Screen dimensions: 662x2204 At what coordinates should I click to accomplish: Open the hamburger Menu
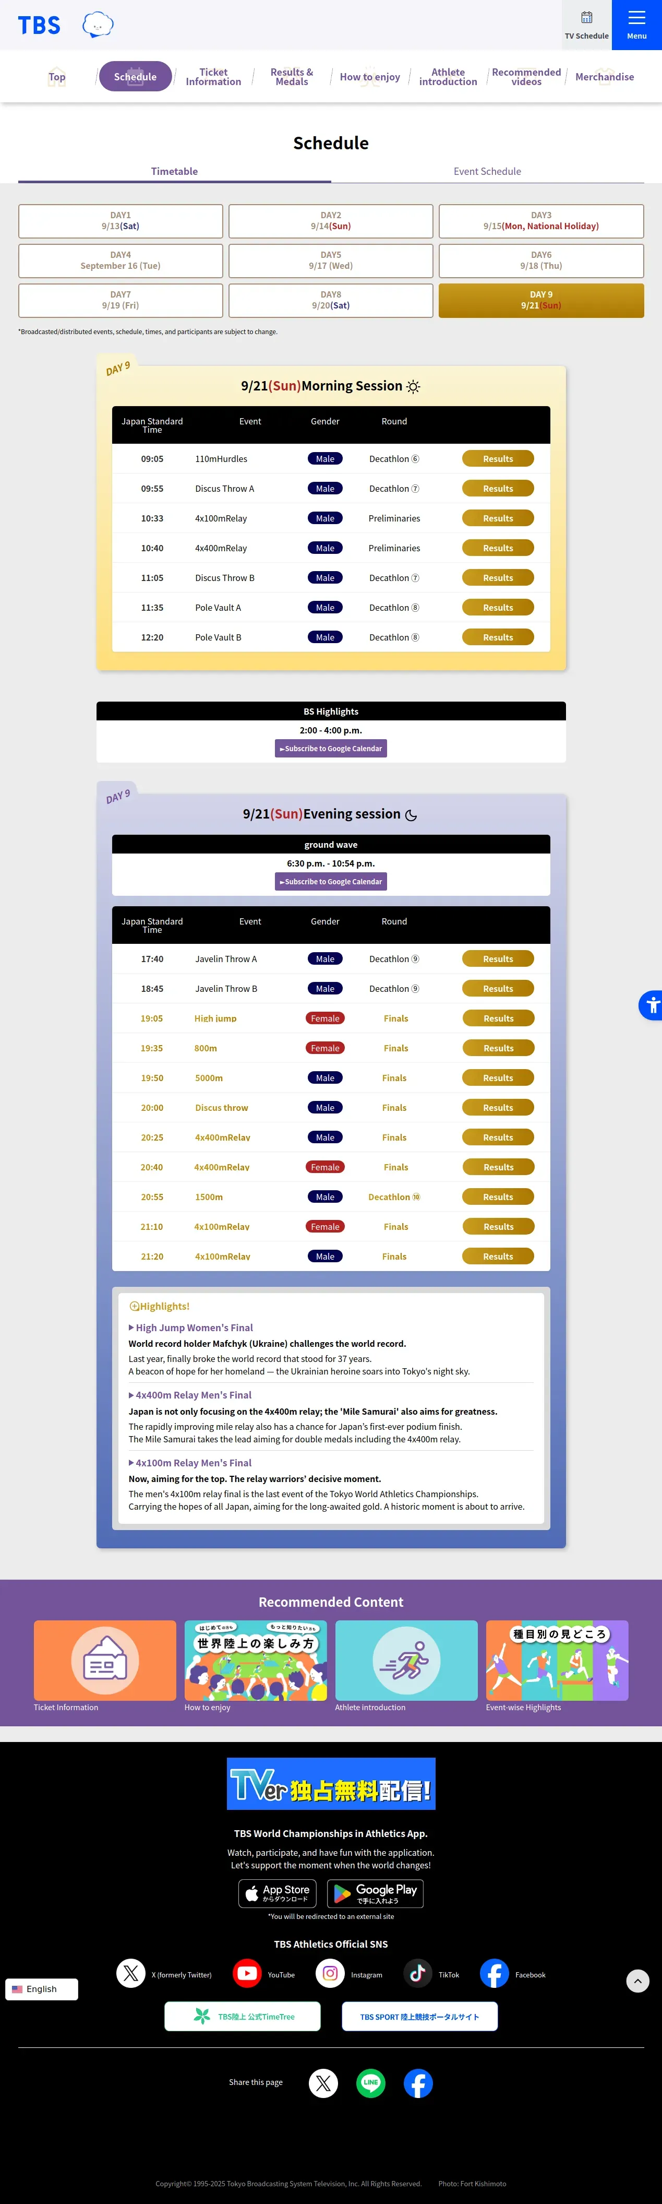(x=636, y=25)
